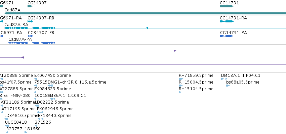Select the Cad87A-RA transcript exons
Screen dimensions: 286x134
point(30,28)
